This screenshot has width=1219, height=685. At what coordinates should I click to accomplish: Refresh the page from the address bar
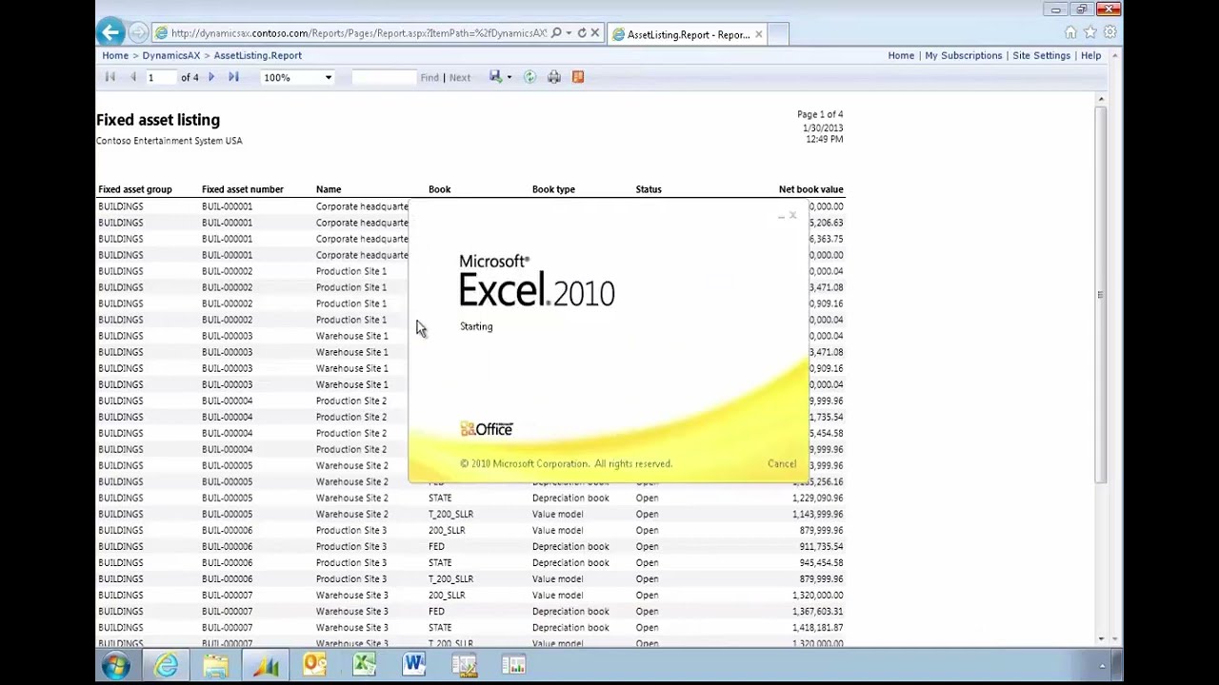[582, 33]
